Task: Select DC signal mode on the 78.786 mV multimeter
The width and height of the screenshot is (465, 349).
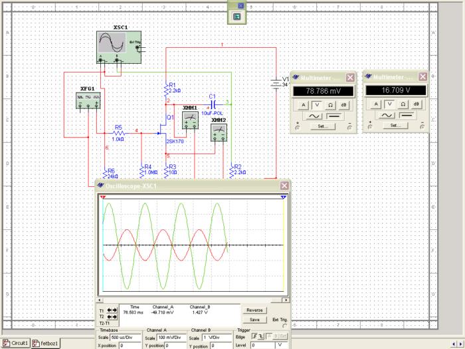Action: click(334, 116)
